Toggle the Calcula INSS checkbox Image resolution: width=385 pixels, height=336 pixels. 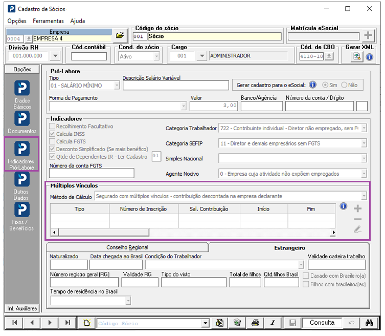click(x=52, y=134)
